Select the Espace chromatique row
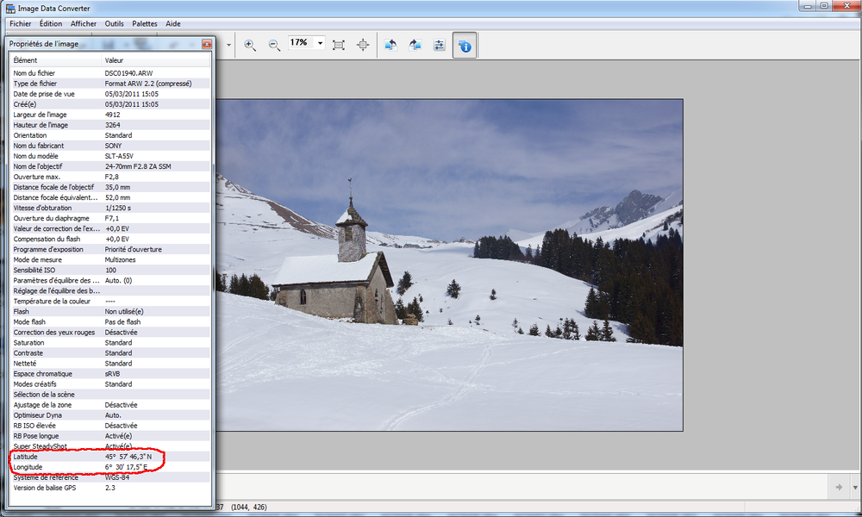The width and height of the screenshot is (862, 517). point(110,374)
